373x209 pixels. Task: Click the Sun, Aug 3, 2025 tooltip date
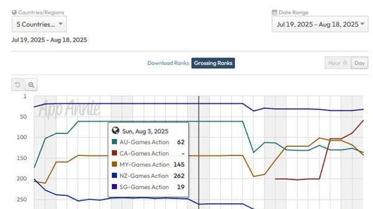click(145, 131)
